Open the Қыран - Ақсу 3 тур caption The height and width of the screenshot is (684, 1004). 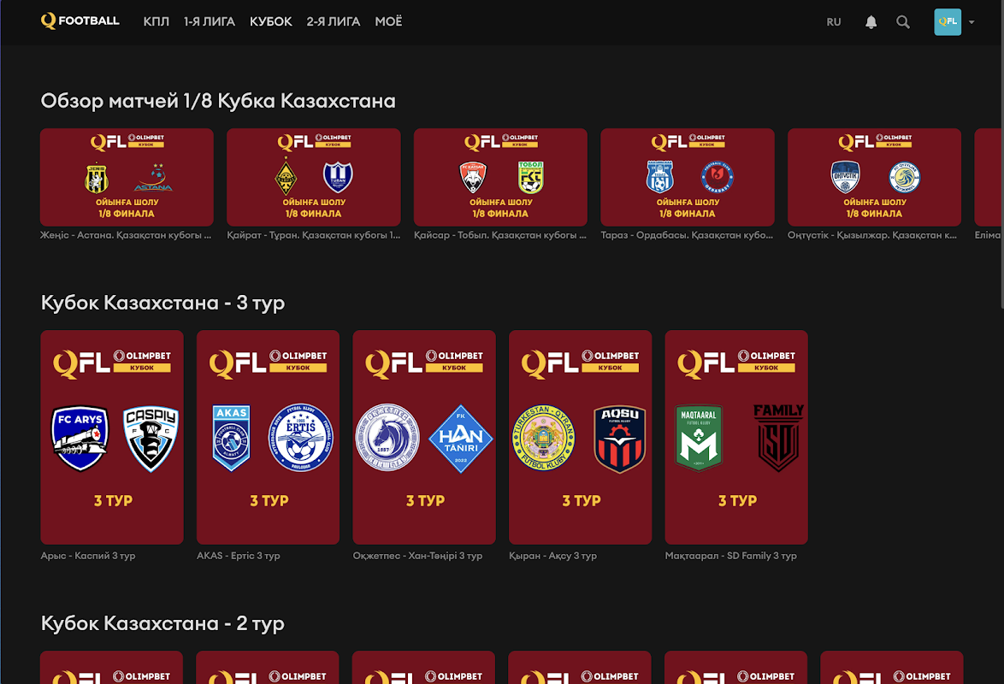[552, 556]
